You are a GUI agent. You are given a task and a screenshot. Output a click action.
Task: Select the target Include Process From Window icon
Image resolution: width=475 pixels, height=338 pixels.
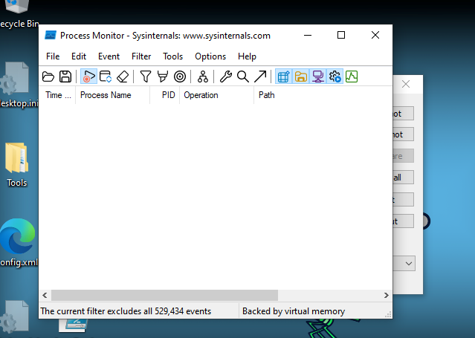point(180,77)
